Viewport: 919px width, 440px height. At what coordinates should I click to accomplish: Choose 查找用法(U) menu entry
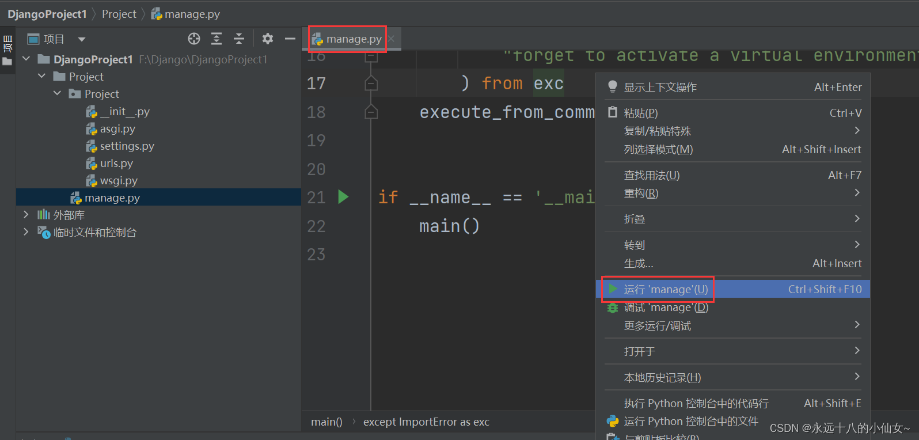[x=733, y=175]
